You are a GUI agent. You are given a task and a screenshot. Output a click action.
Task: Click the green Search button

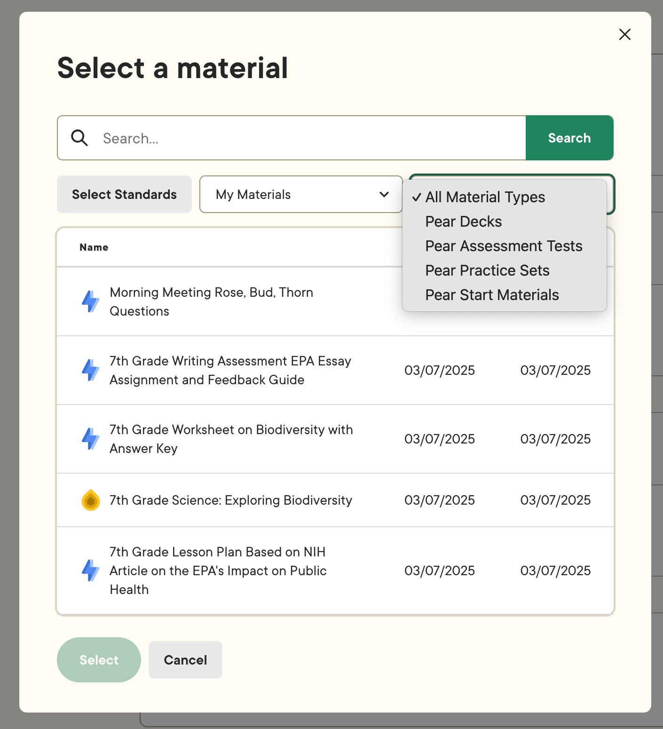[x=569, y=138]
